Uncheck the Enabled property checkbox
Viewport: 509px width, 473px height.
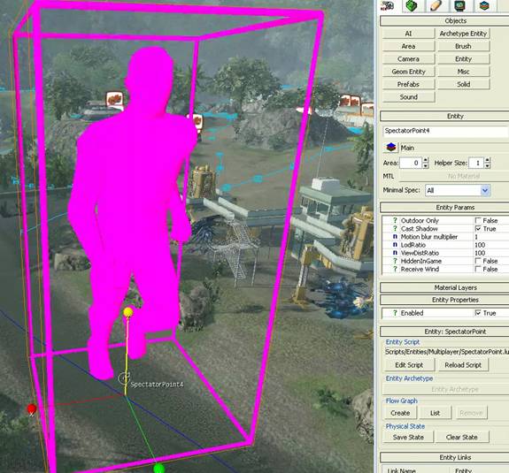tap(478, 313)
